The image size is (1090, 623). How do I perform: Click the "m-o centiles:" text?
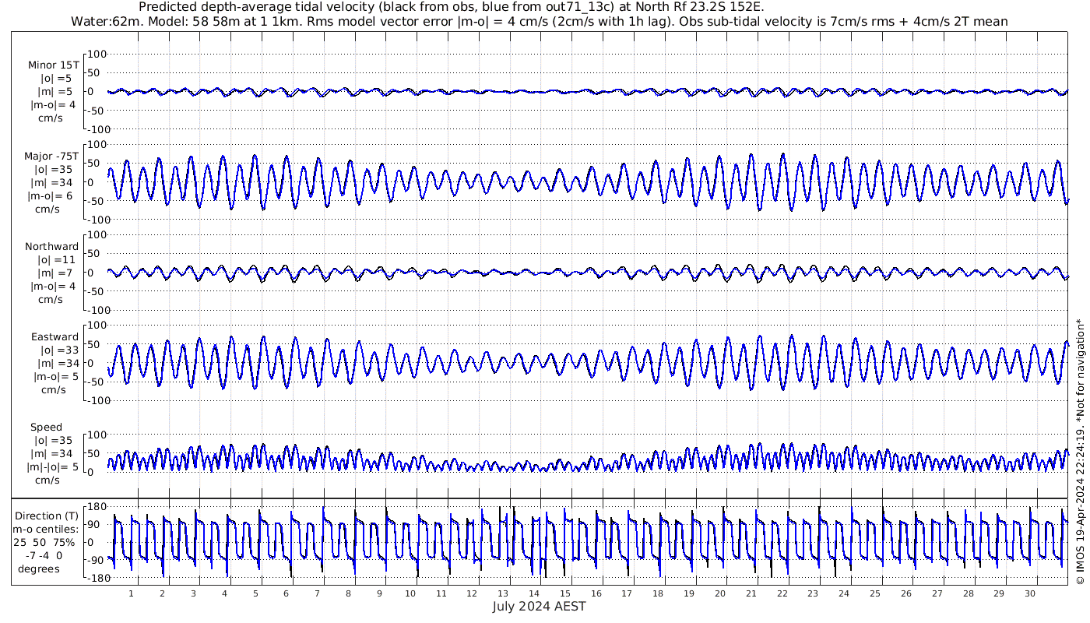(47, 530)
